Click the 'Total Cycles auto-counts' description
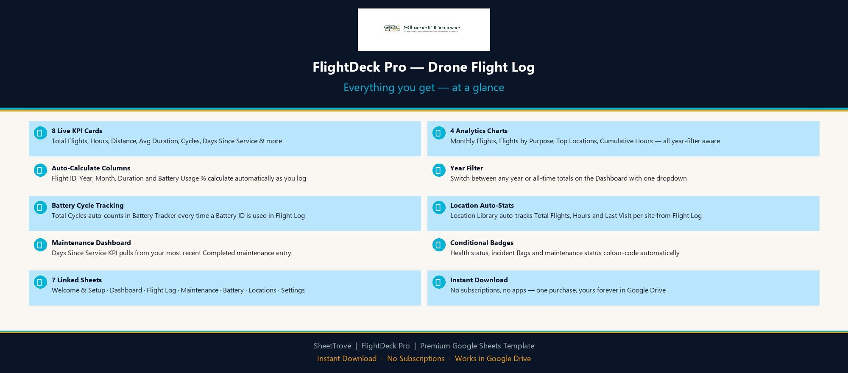The height and width of the screenshot is (373, 848). click(178, 215)
